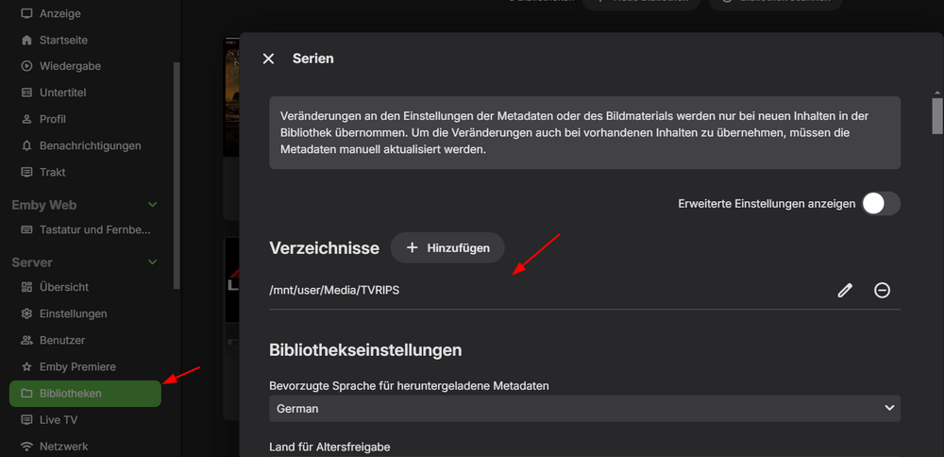Click the Anzeige monitor icon

(26, 13)
